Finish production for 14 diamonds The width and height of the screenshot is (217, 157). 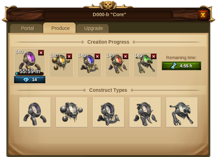tap(29, 79)
